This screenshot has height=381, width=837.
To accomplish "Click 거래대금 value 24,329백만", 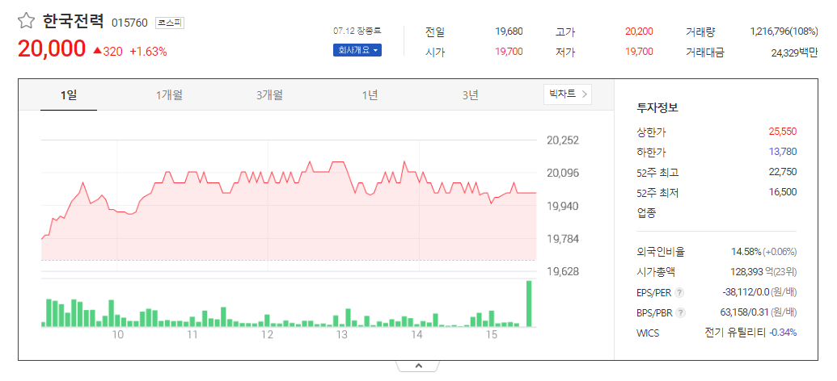I will [x=794, y=52].
